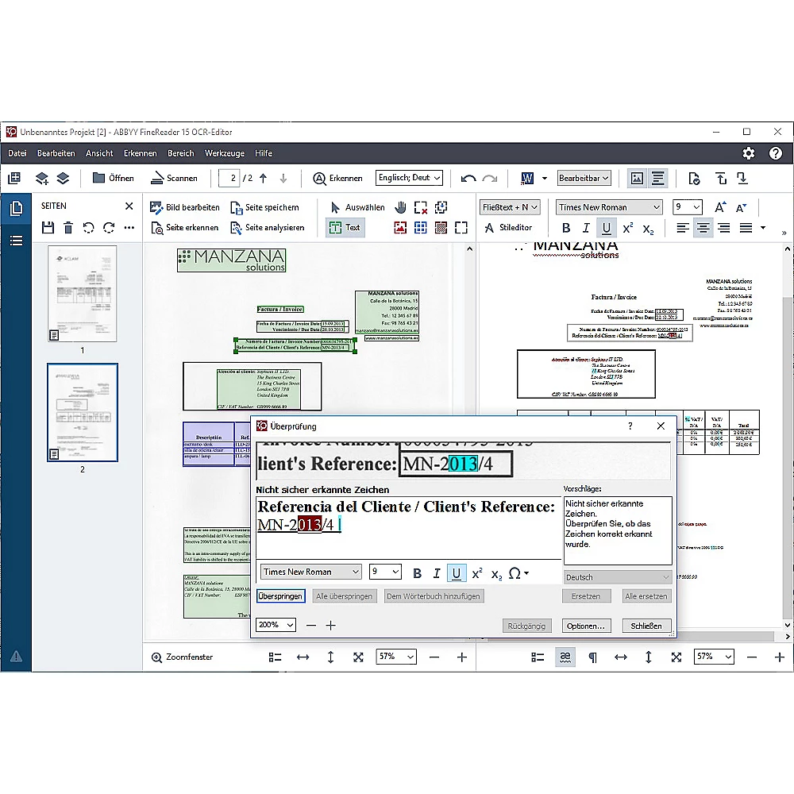
Task: Click the zoom-in plus in image pane
Action: pyautogui.click(x=462, y=657)
